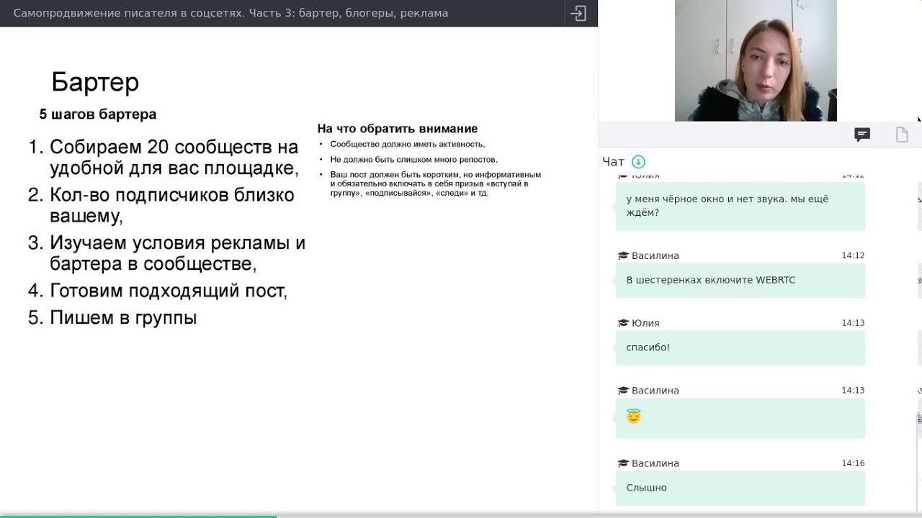The height and width of the screenshot is (518, 922).
Task: Click message 'В шестеренках включите WEBRTC'
Action: click(740, 281)
